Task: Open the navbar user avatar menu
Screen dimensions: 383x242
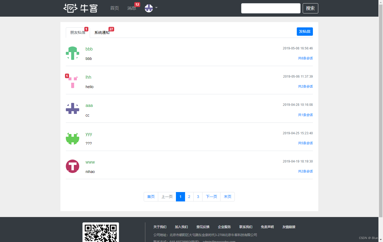Action: tap(149, 8)
